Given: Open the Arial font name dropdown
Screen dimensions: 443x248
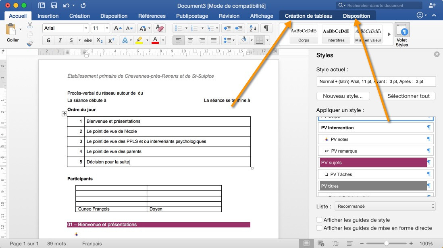Looking at the screenshot, I should pyautogui.click(x=86, y=28).
